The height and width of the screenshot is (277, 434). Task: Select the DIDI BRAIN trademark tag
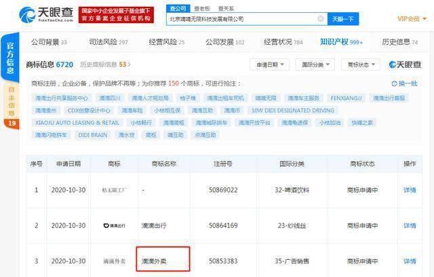(x=93, y=134)
